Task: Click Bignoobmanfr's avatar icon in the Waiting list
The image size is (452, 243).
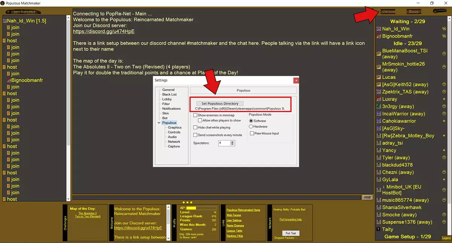Action: tap(379, 36)
